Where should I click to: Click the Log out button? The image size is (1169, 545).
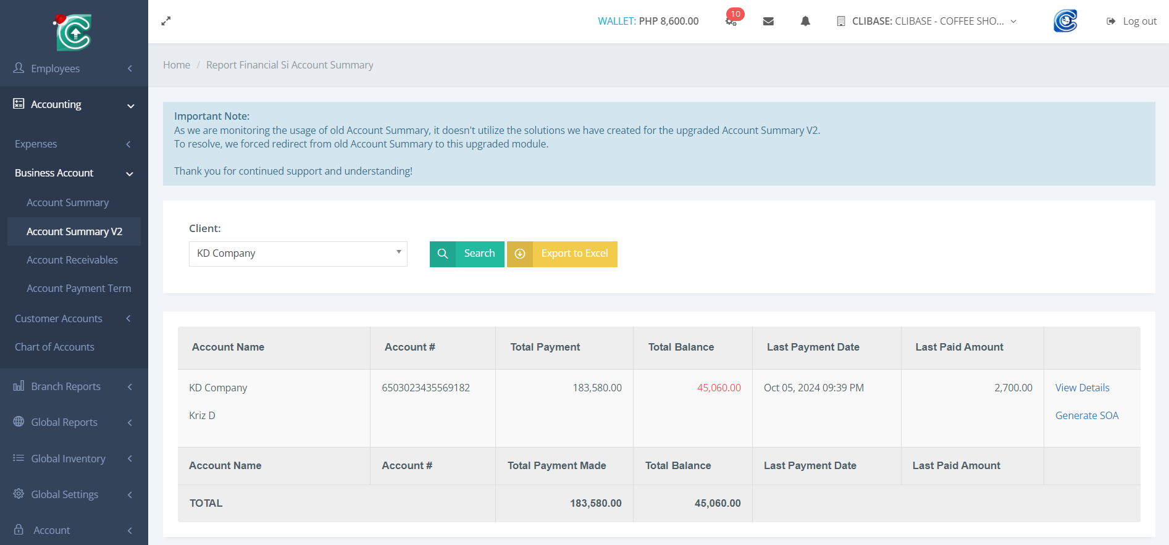(1131, 21)
